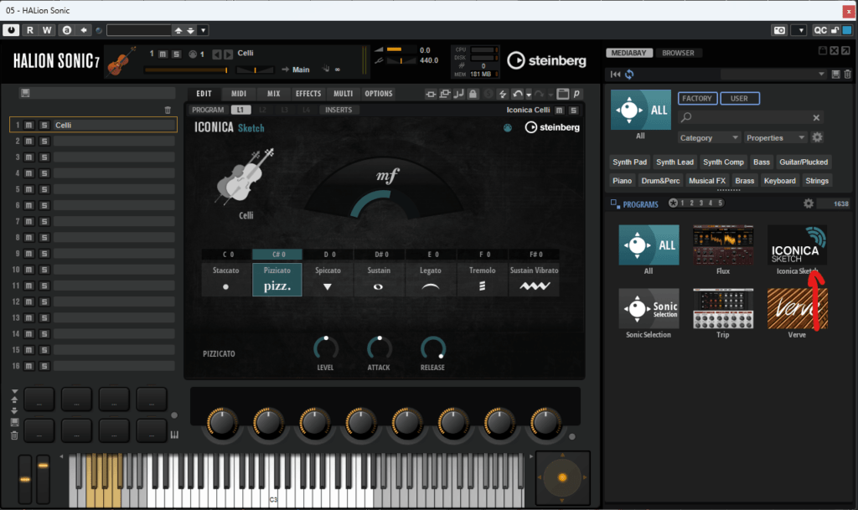Open the undo history dropdown arrow
Image resolution: width=858 pixels, height=510 pixels.
[x=529, y=95]
